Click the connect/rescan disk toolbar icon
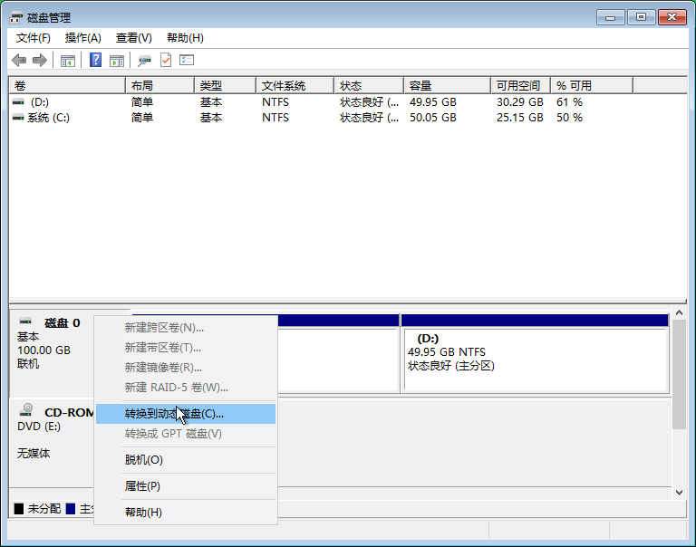This screenshot has width=696, height=547. (144, 60)
